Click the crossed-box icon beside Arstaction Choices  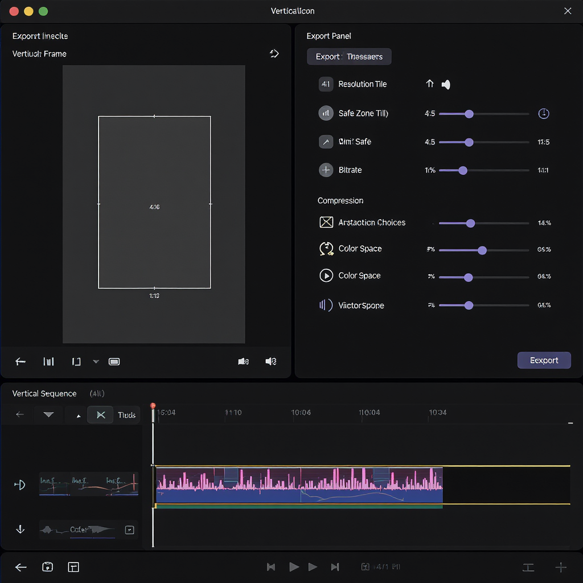pos(326,223)
